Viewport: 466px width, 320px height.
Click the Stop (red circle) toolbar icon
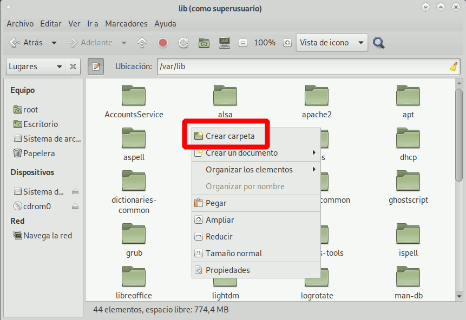(163, 42)
